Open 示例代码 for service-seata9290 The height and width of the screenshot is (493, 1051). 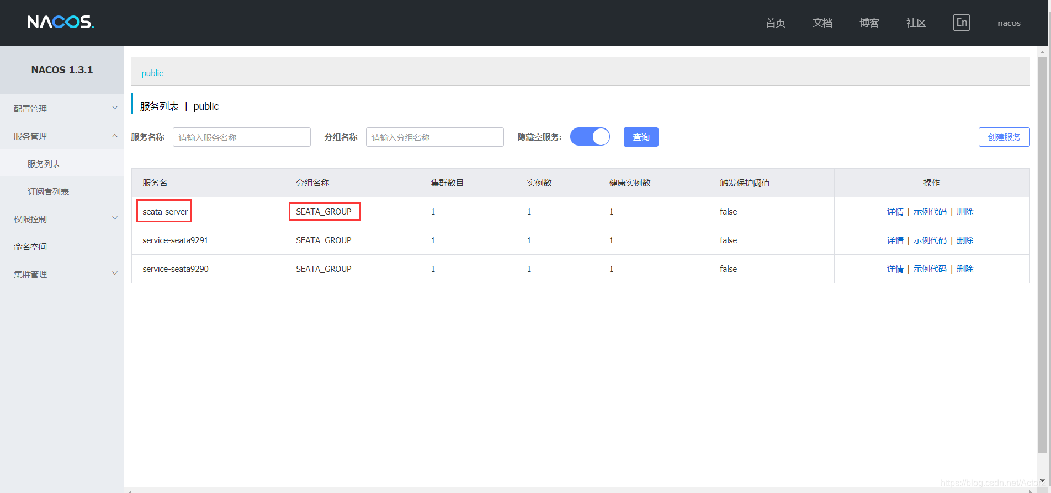930,269
